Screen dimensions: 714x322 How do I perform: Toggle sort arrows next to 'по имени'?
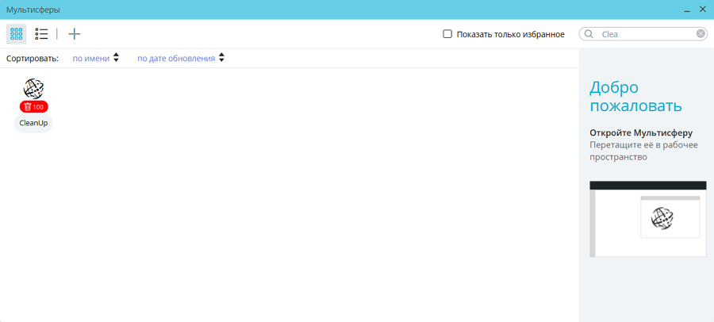[117, 58]
